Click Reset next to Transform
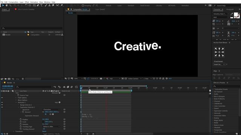The image size is (241, 135). 44,131
